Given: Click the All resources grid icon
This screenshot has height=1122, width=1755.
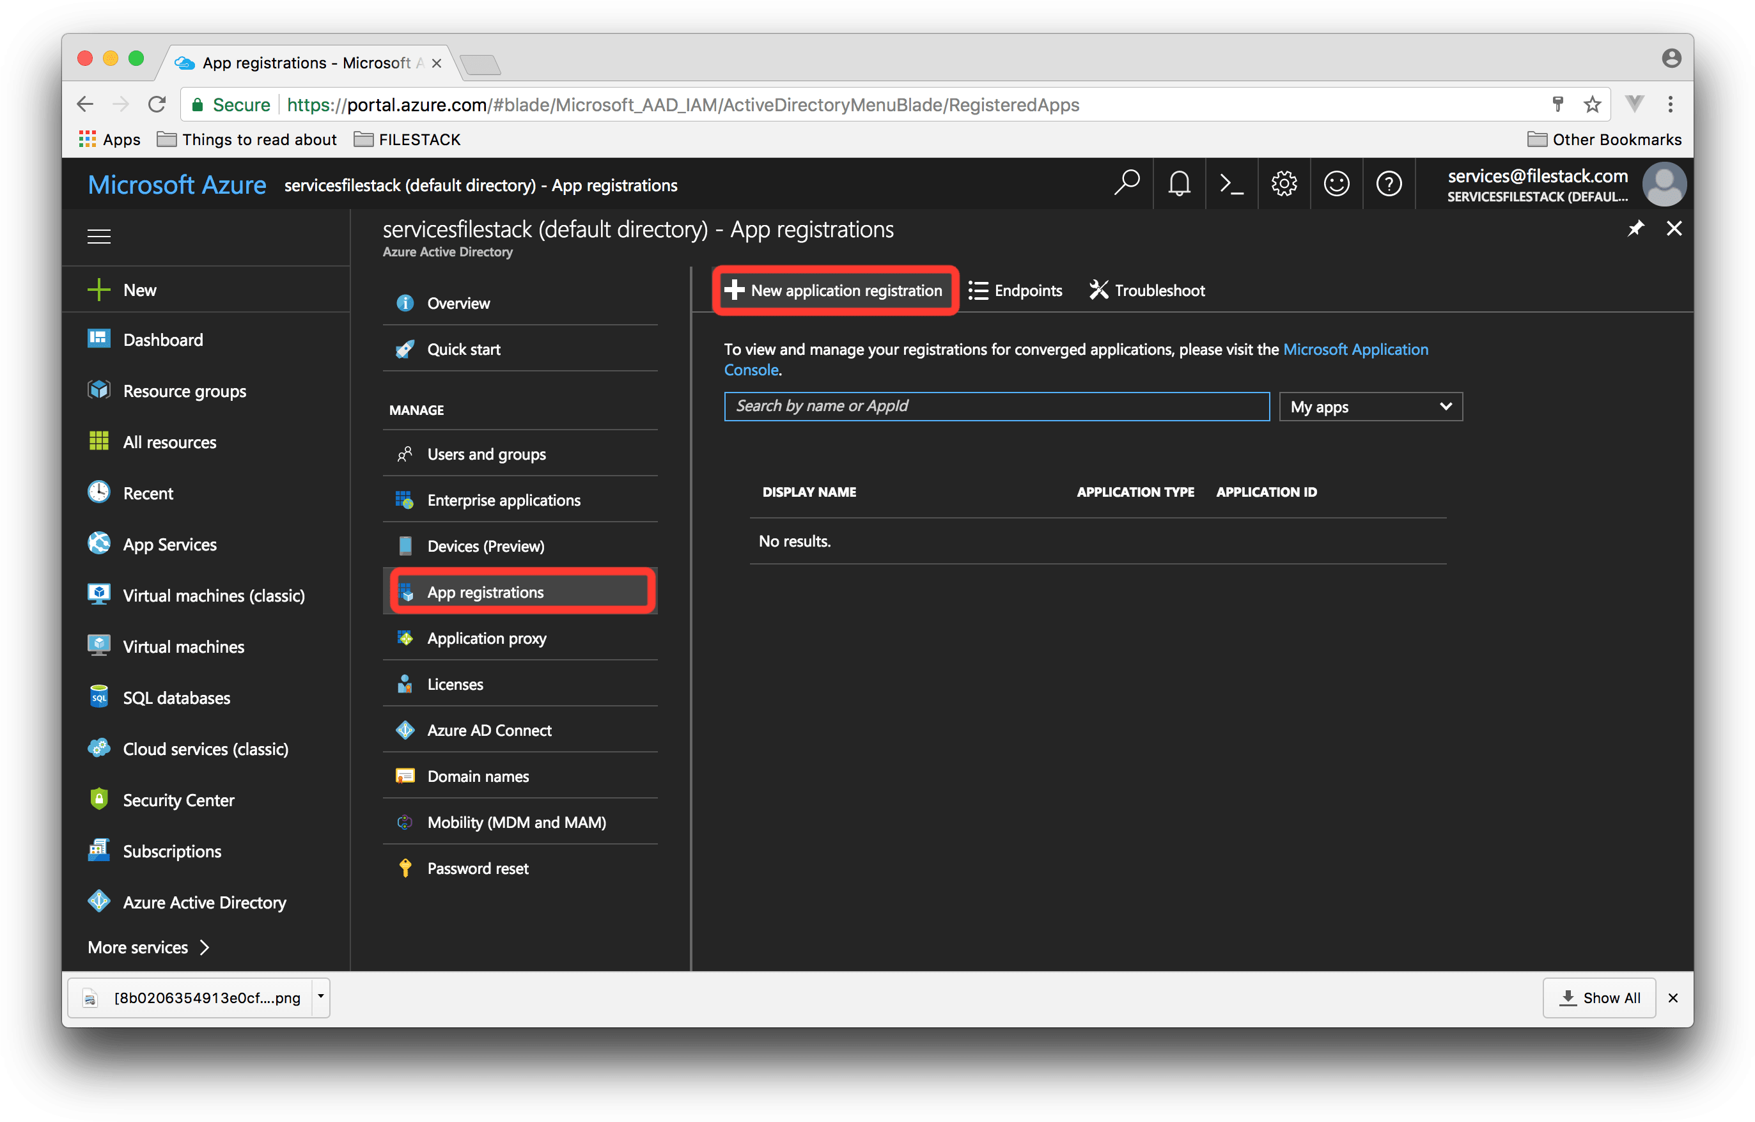Looking at the screenshot, I should point(98,440).
